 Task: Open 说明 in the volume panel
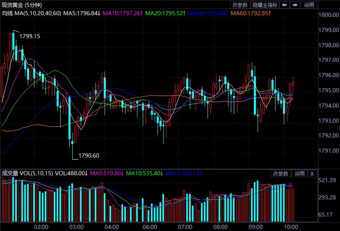pos(299,174)
